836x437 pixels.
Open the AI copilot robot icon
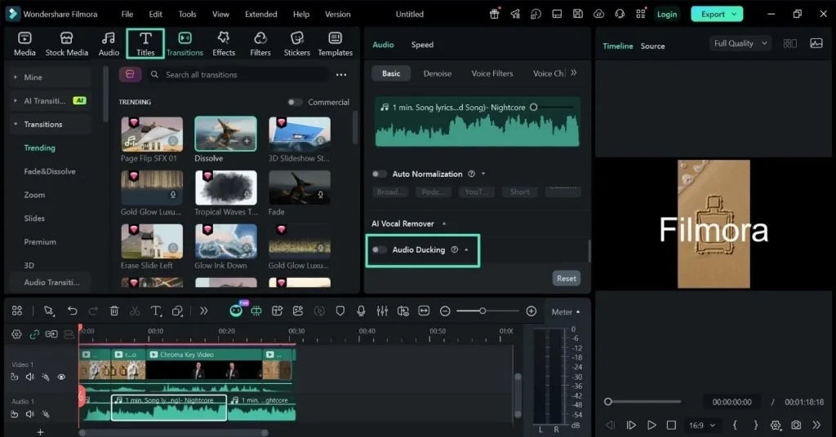pyautogui.click(x=236, y=311)
